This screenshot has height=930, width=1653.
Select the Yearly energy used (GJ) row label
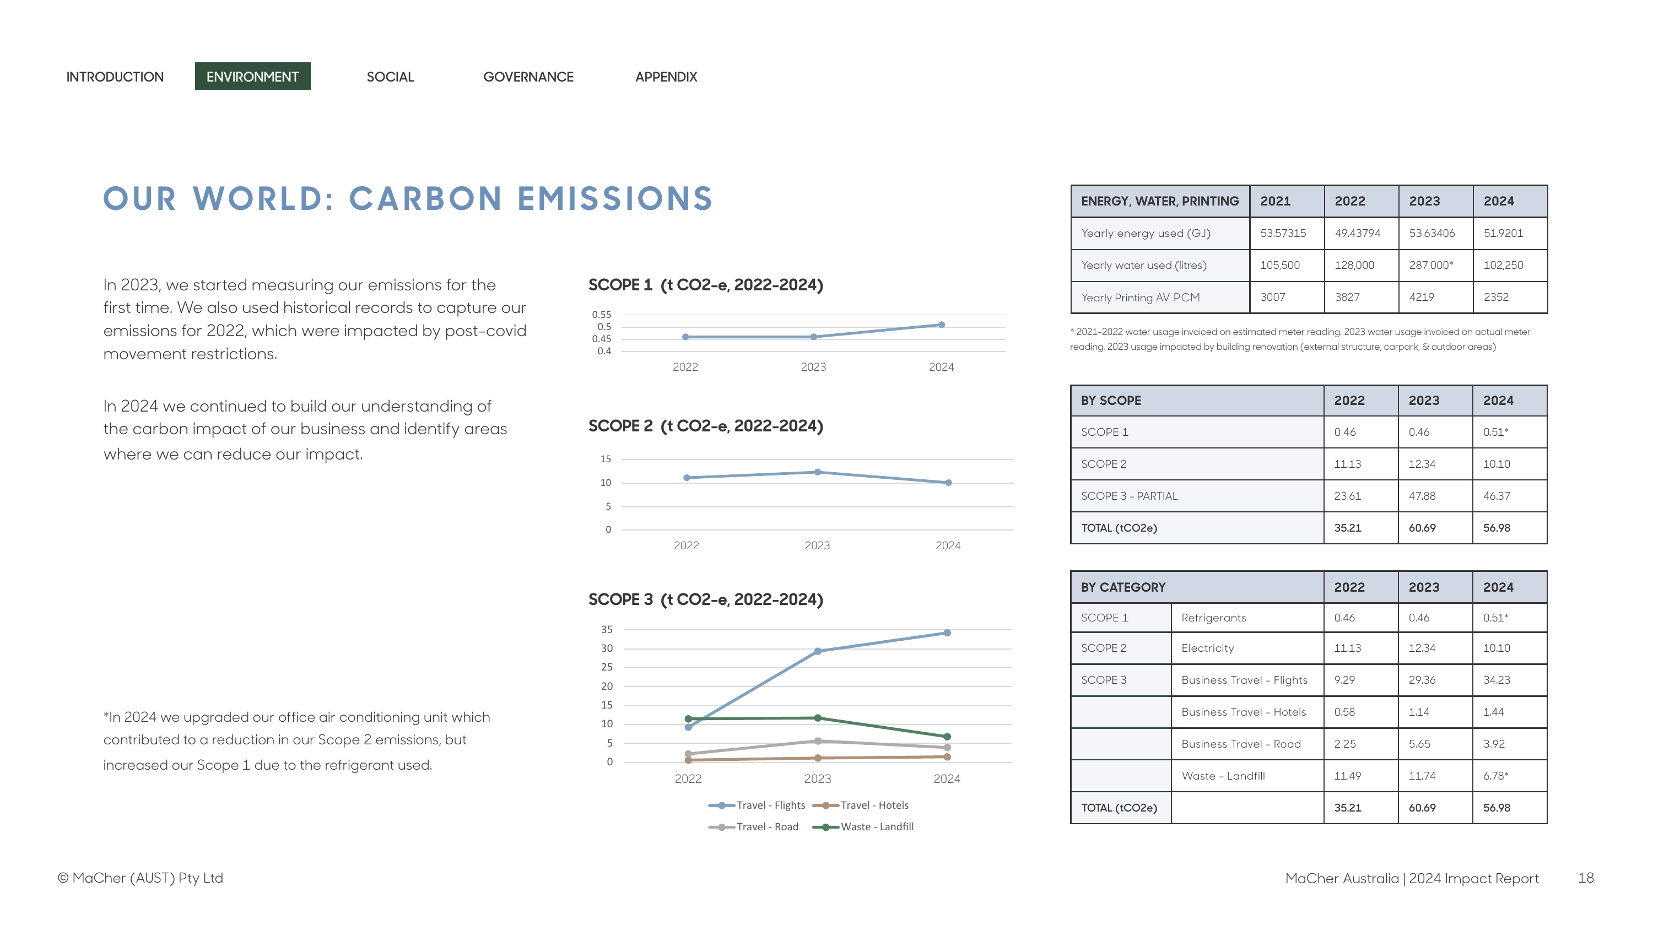click(x=1146, y=233)
